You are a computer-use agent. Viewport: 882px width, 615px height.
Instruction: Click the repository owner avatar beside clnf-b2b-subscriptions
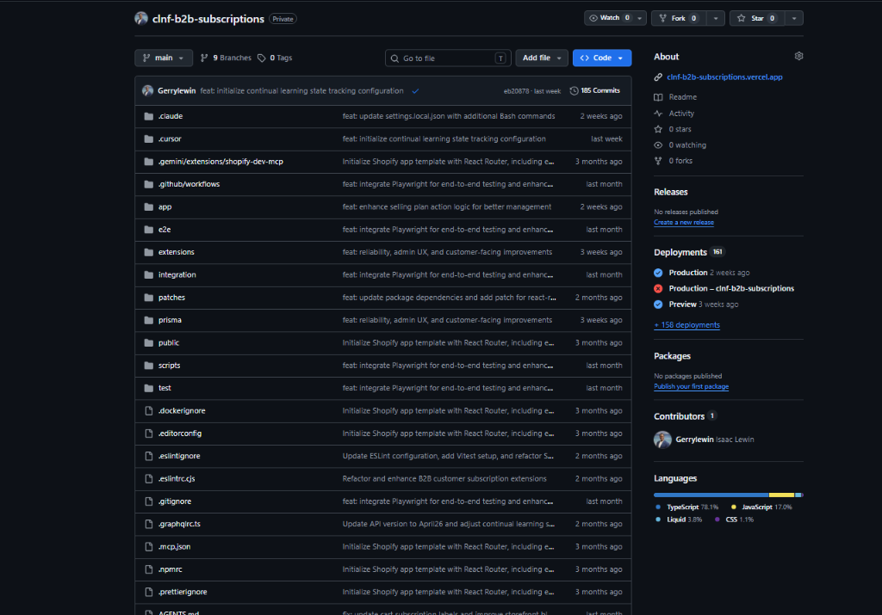coord(141,19)
